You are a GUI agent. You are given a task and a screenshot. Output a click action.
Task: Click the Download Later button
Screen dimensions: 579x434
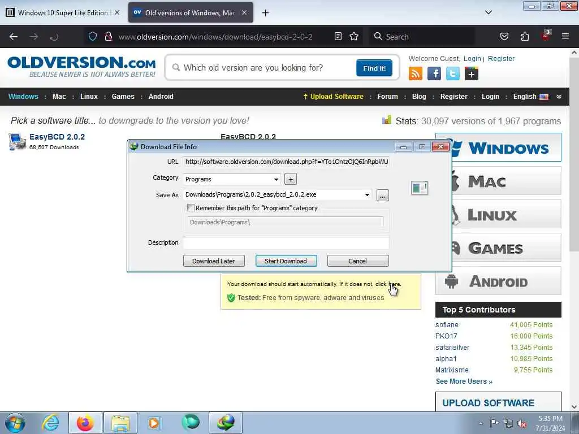pyautogui.click(x=214, y=261)
